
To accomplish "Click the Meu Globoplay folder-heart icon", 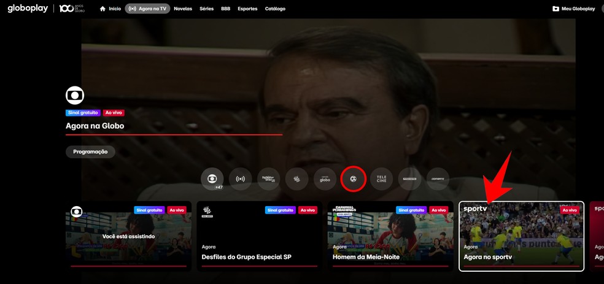I will coord(556,9).
